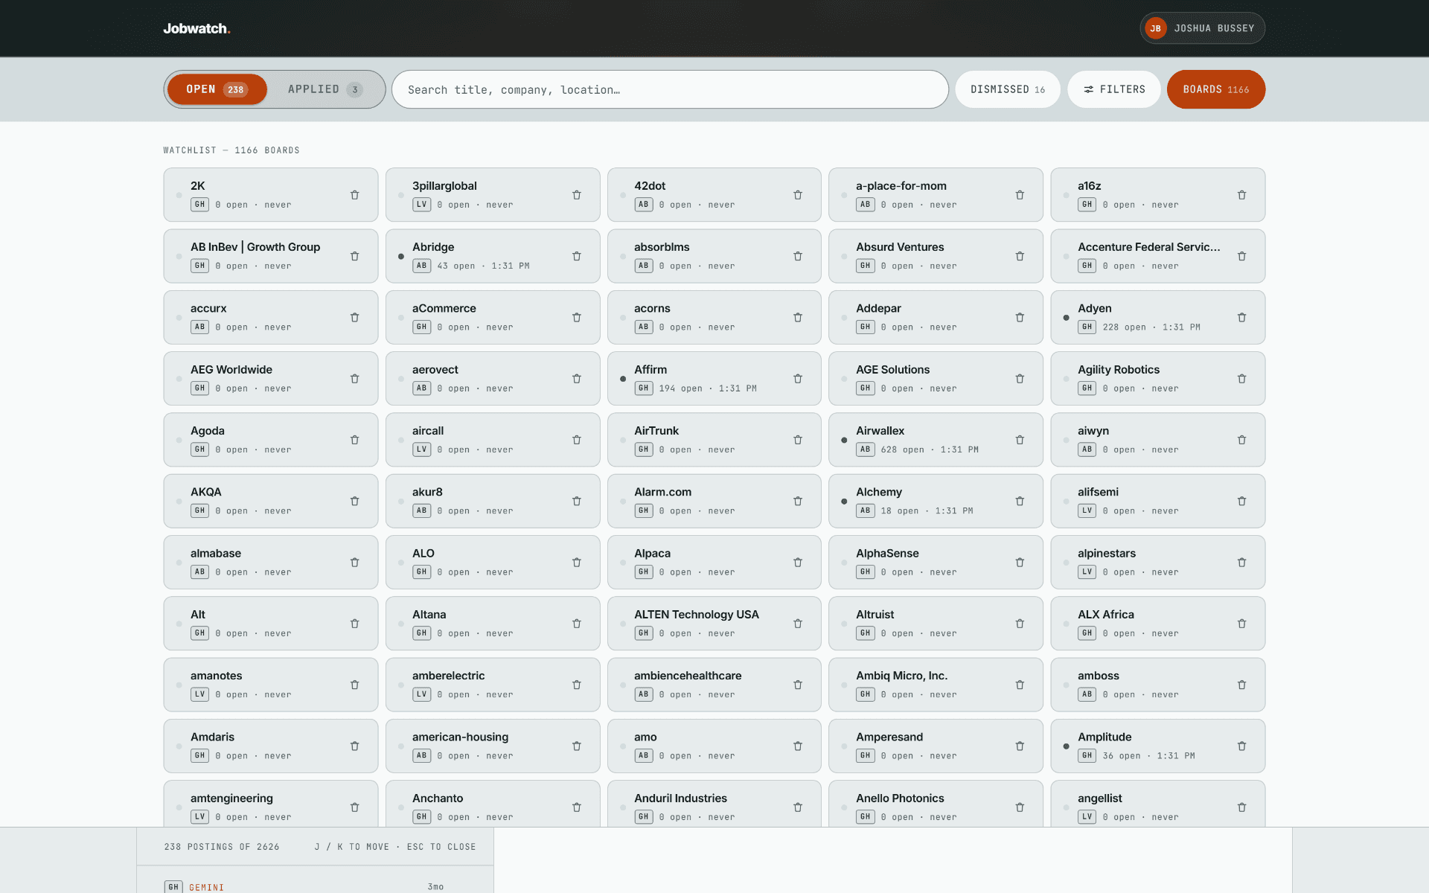The width and height of the screenshot is (1429, 893).
Task: Click the Anello Photonics board name
Action: [x=900, y=798]
